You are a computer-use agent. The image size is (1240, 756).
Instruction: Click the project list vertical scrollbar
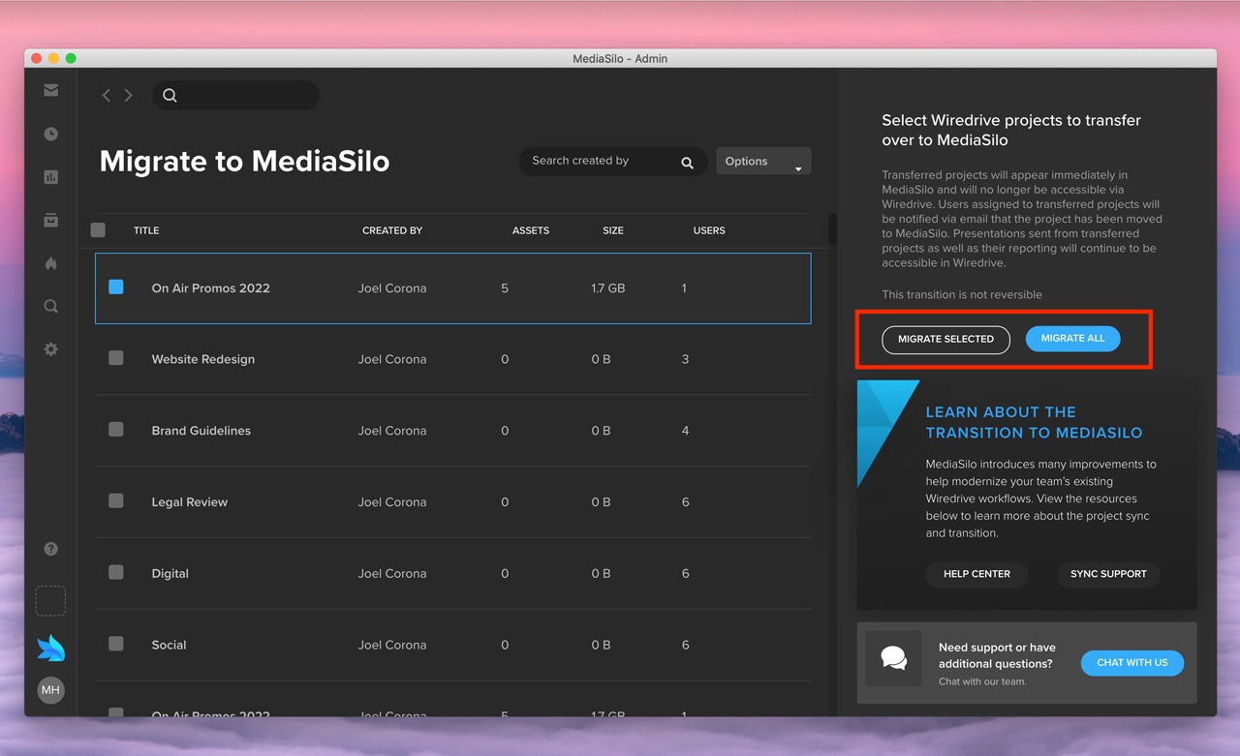pyautogui.click(x=832, y=229)
